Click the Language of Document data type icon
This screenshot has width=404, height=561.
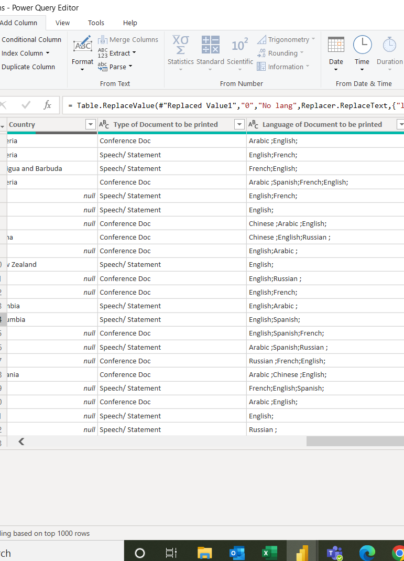tap(254, 124)
